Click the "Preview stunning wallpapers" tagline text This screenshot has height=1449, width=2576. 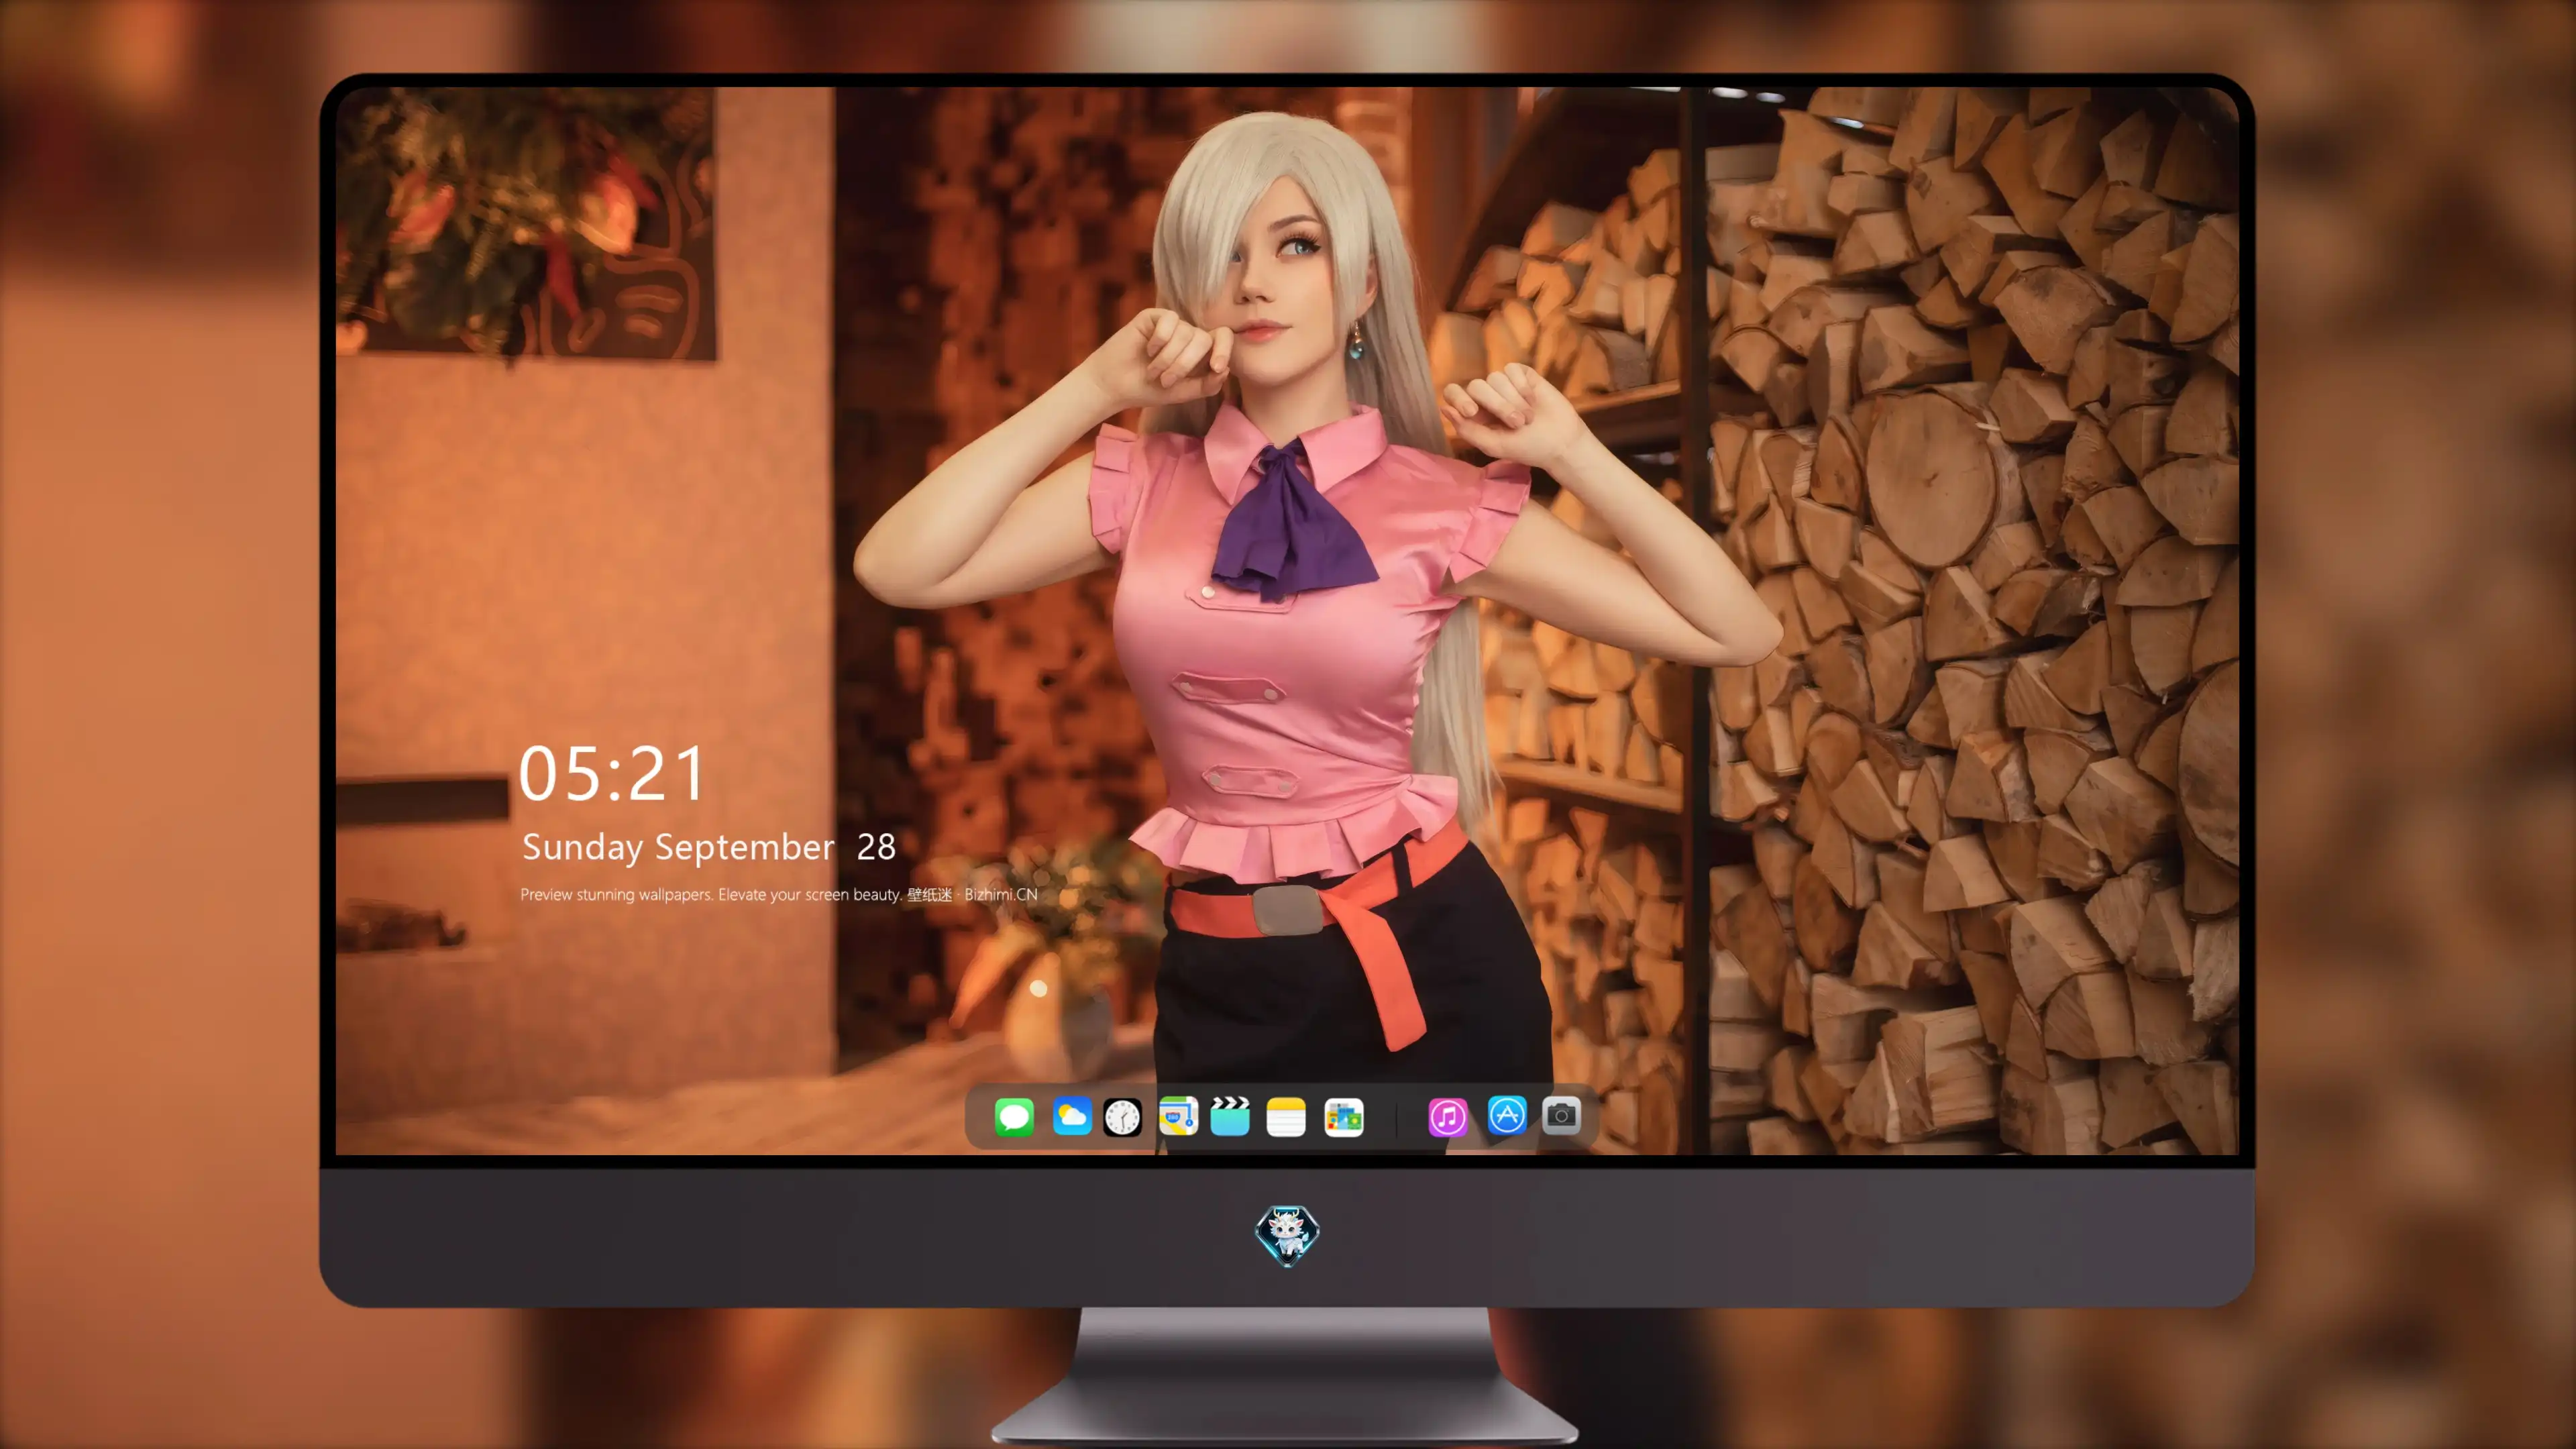pyautogui.click(x=779, y=894)
